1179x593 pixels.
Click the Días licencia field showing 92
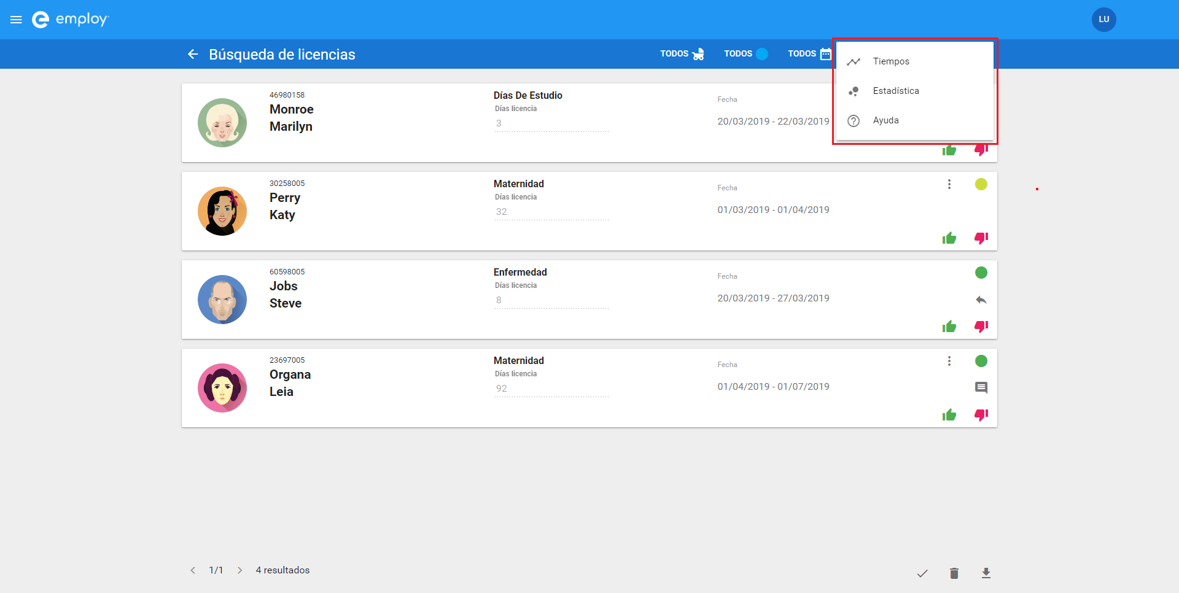[x=551, y=389]
